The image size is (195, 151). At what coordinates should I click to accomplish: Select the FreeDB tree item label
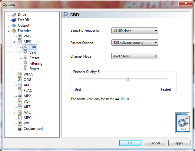pos(24,20)
